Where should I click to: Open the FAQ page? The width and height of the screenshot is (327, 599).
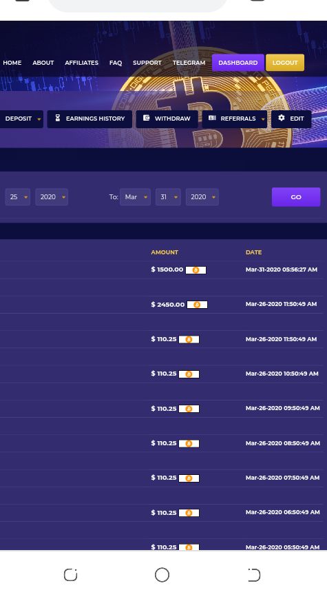coord(116,63)
